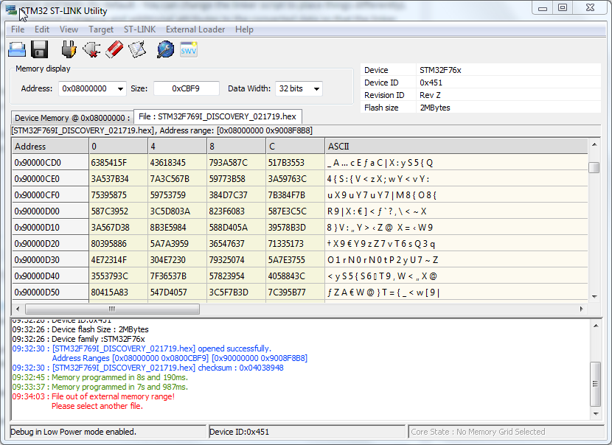Click the Address column header
This screenshot has width=612, height=445.
pos(50,147)
